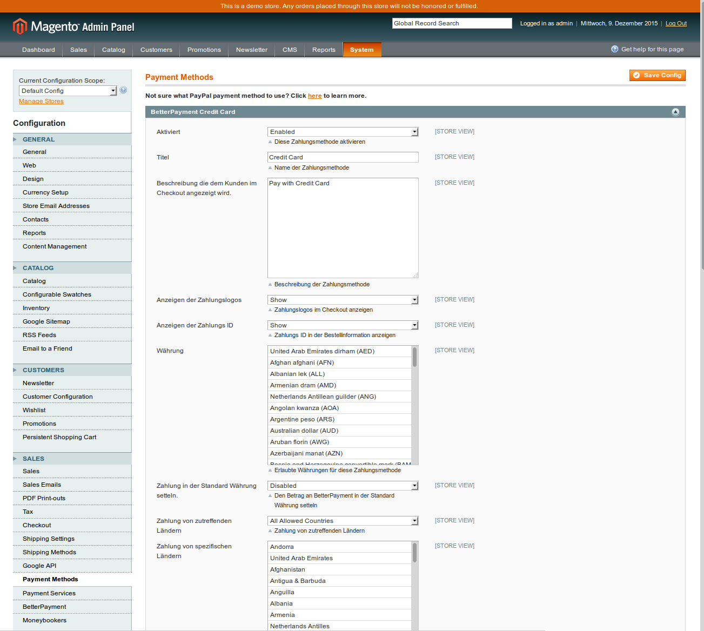
Task: Select Aruban florin (AWG) currency
Action: tap(340, 442)
